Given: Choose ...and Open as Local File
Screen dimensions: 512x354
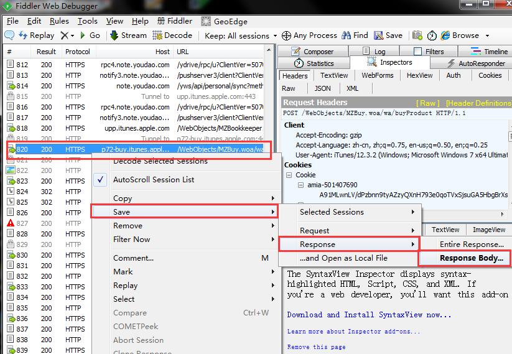Looking at the screenshot, I should 350,258.
